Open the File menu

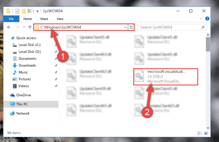[11, 19]
